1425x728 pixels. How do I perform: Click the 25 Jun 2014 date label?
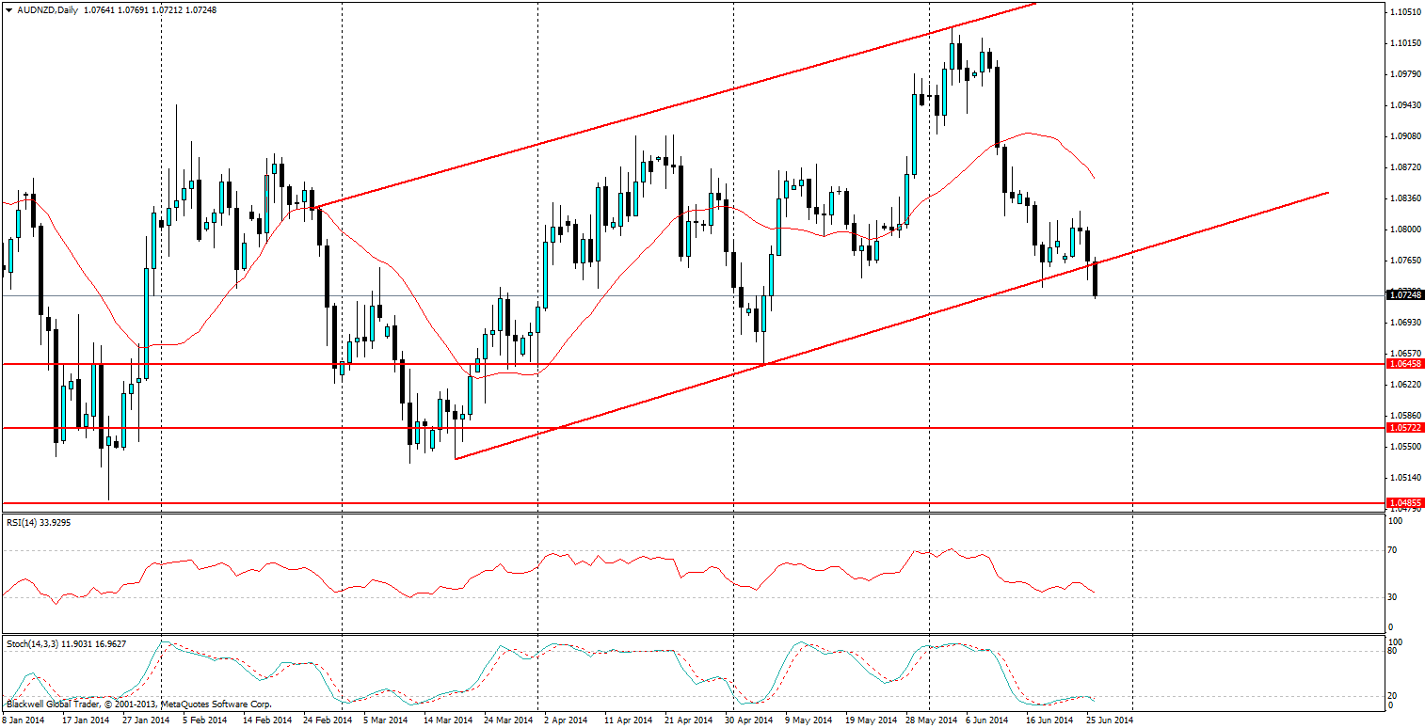tap(1110, 720)
